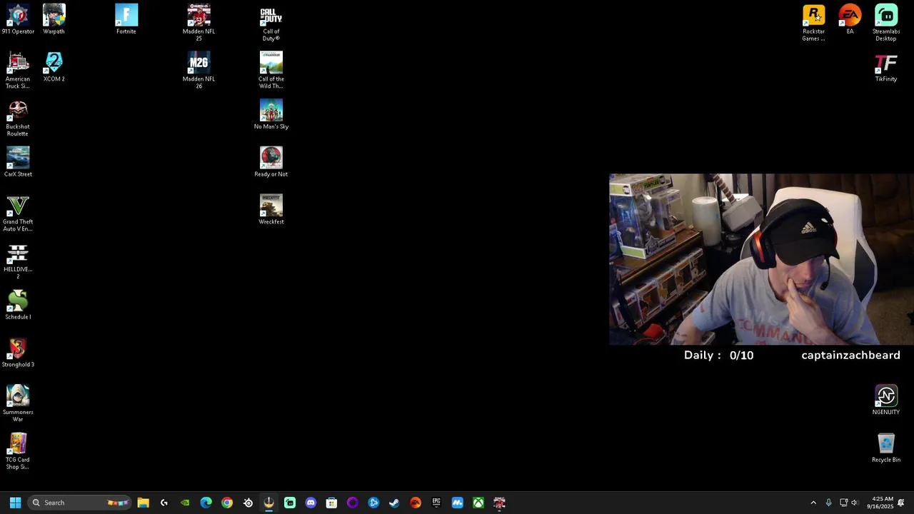
Task: Select the CarX Street desktop icon
Action: click(18, 162)
